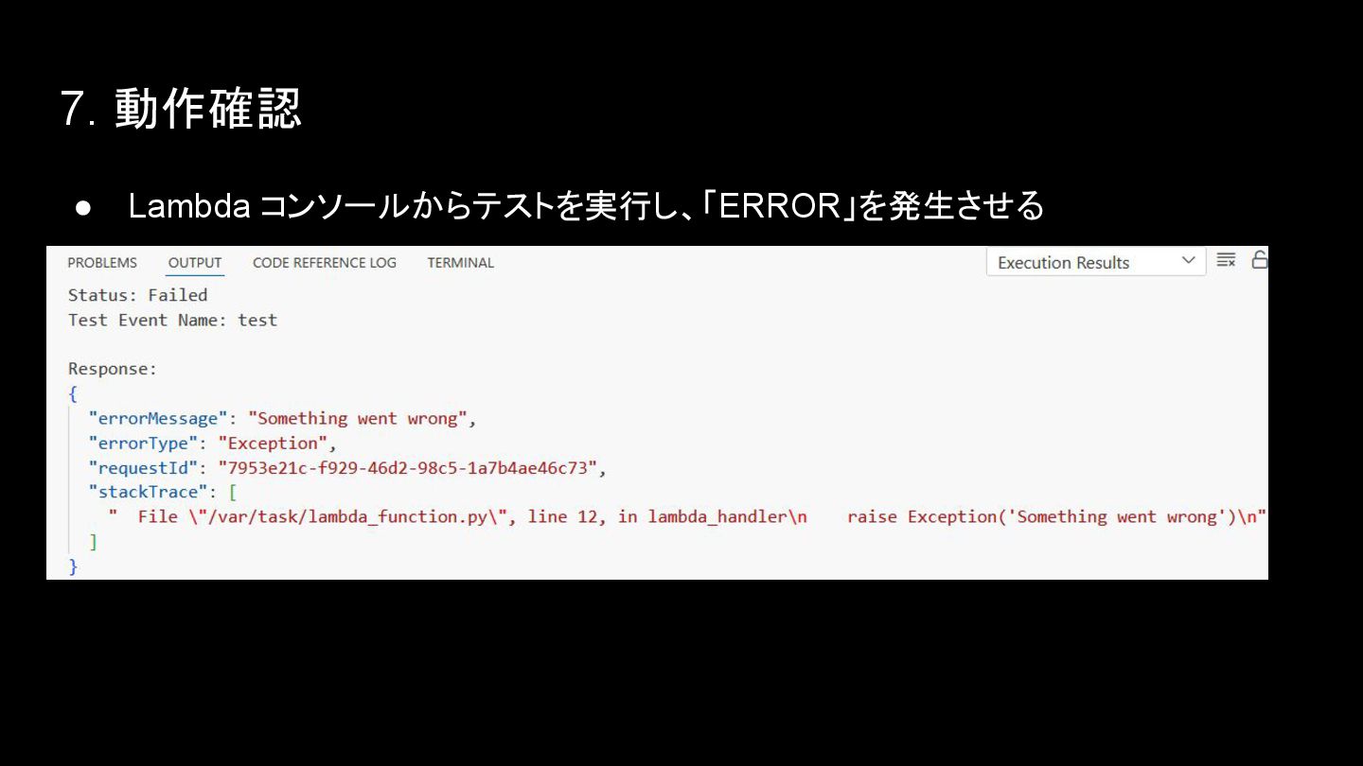Click the lambda_function.py stack trace line

tap(688, 516)
